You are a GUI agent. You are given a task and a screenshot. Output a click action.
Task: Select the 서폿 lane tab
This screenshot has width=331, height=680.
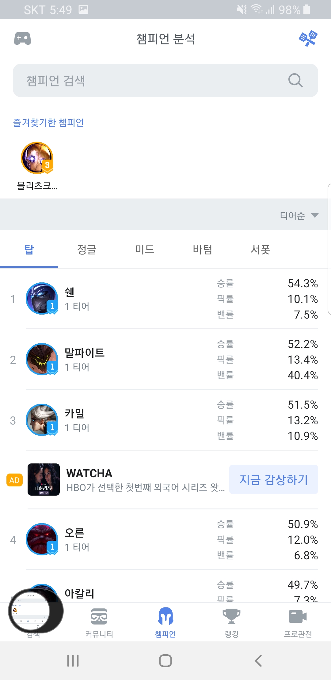(x=260, y=250)
